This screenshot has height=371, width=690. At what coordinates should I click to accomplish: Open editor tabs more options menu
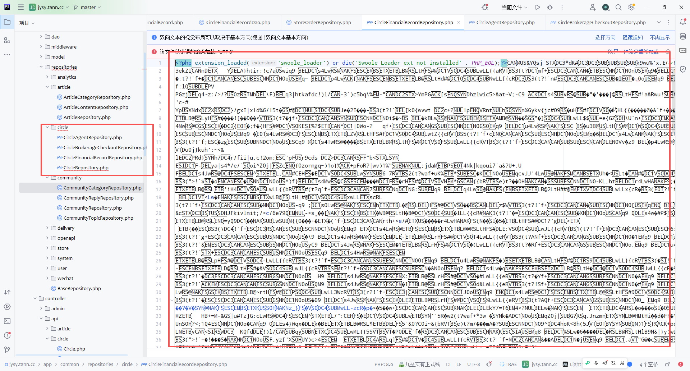(x=668, y=22)
